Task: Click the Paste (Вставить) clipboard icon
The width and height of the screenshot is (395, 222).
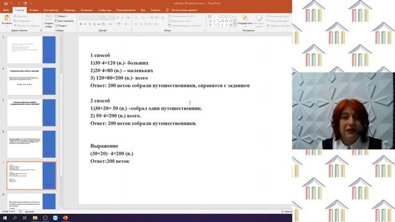Action: click(7, 18)
